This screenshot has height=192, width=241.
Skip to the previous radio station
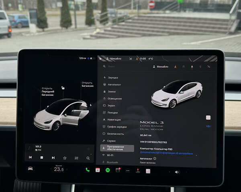point(30,157)
